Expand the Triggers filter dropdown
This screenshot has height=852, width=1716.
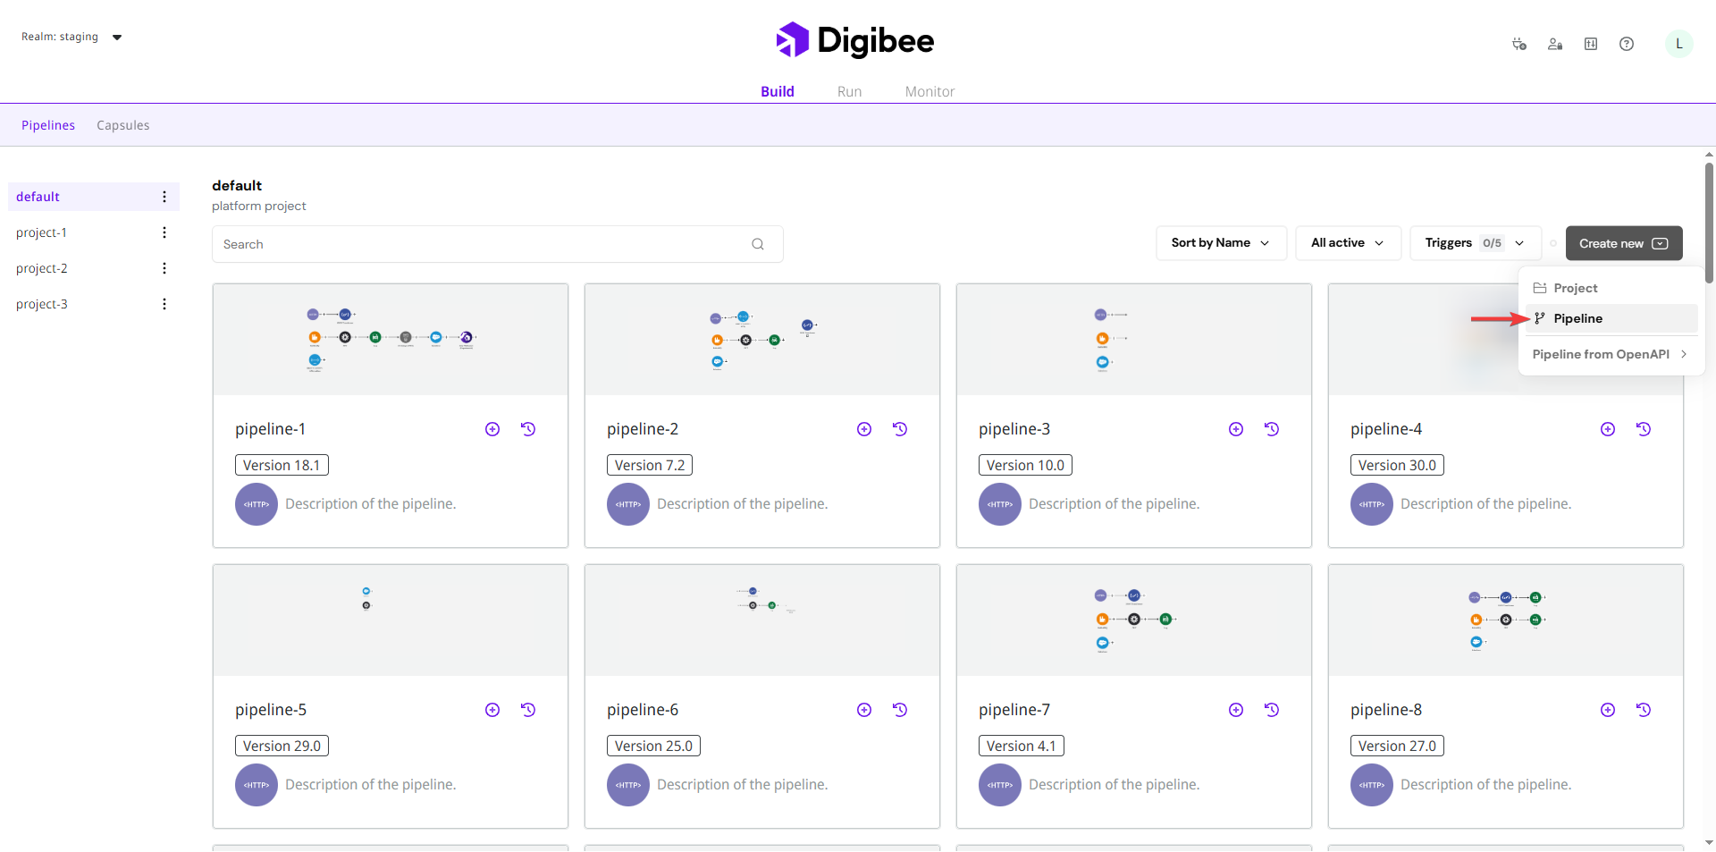pos(1474,243)
